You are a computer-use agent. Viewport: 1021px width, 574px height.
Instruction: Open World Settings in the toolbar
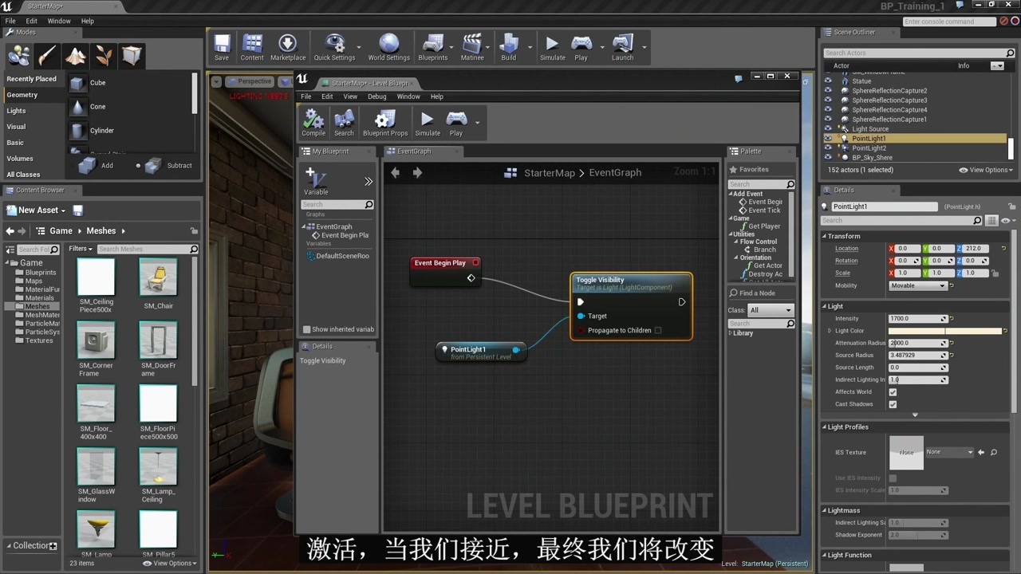click(388, 47)
